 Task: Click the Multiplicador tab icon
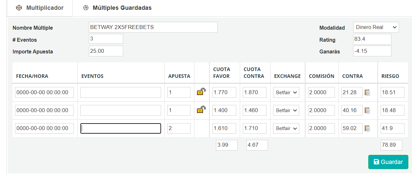19,8
